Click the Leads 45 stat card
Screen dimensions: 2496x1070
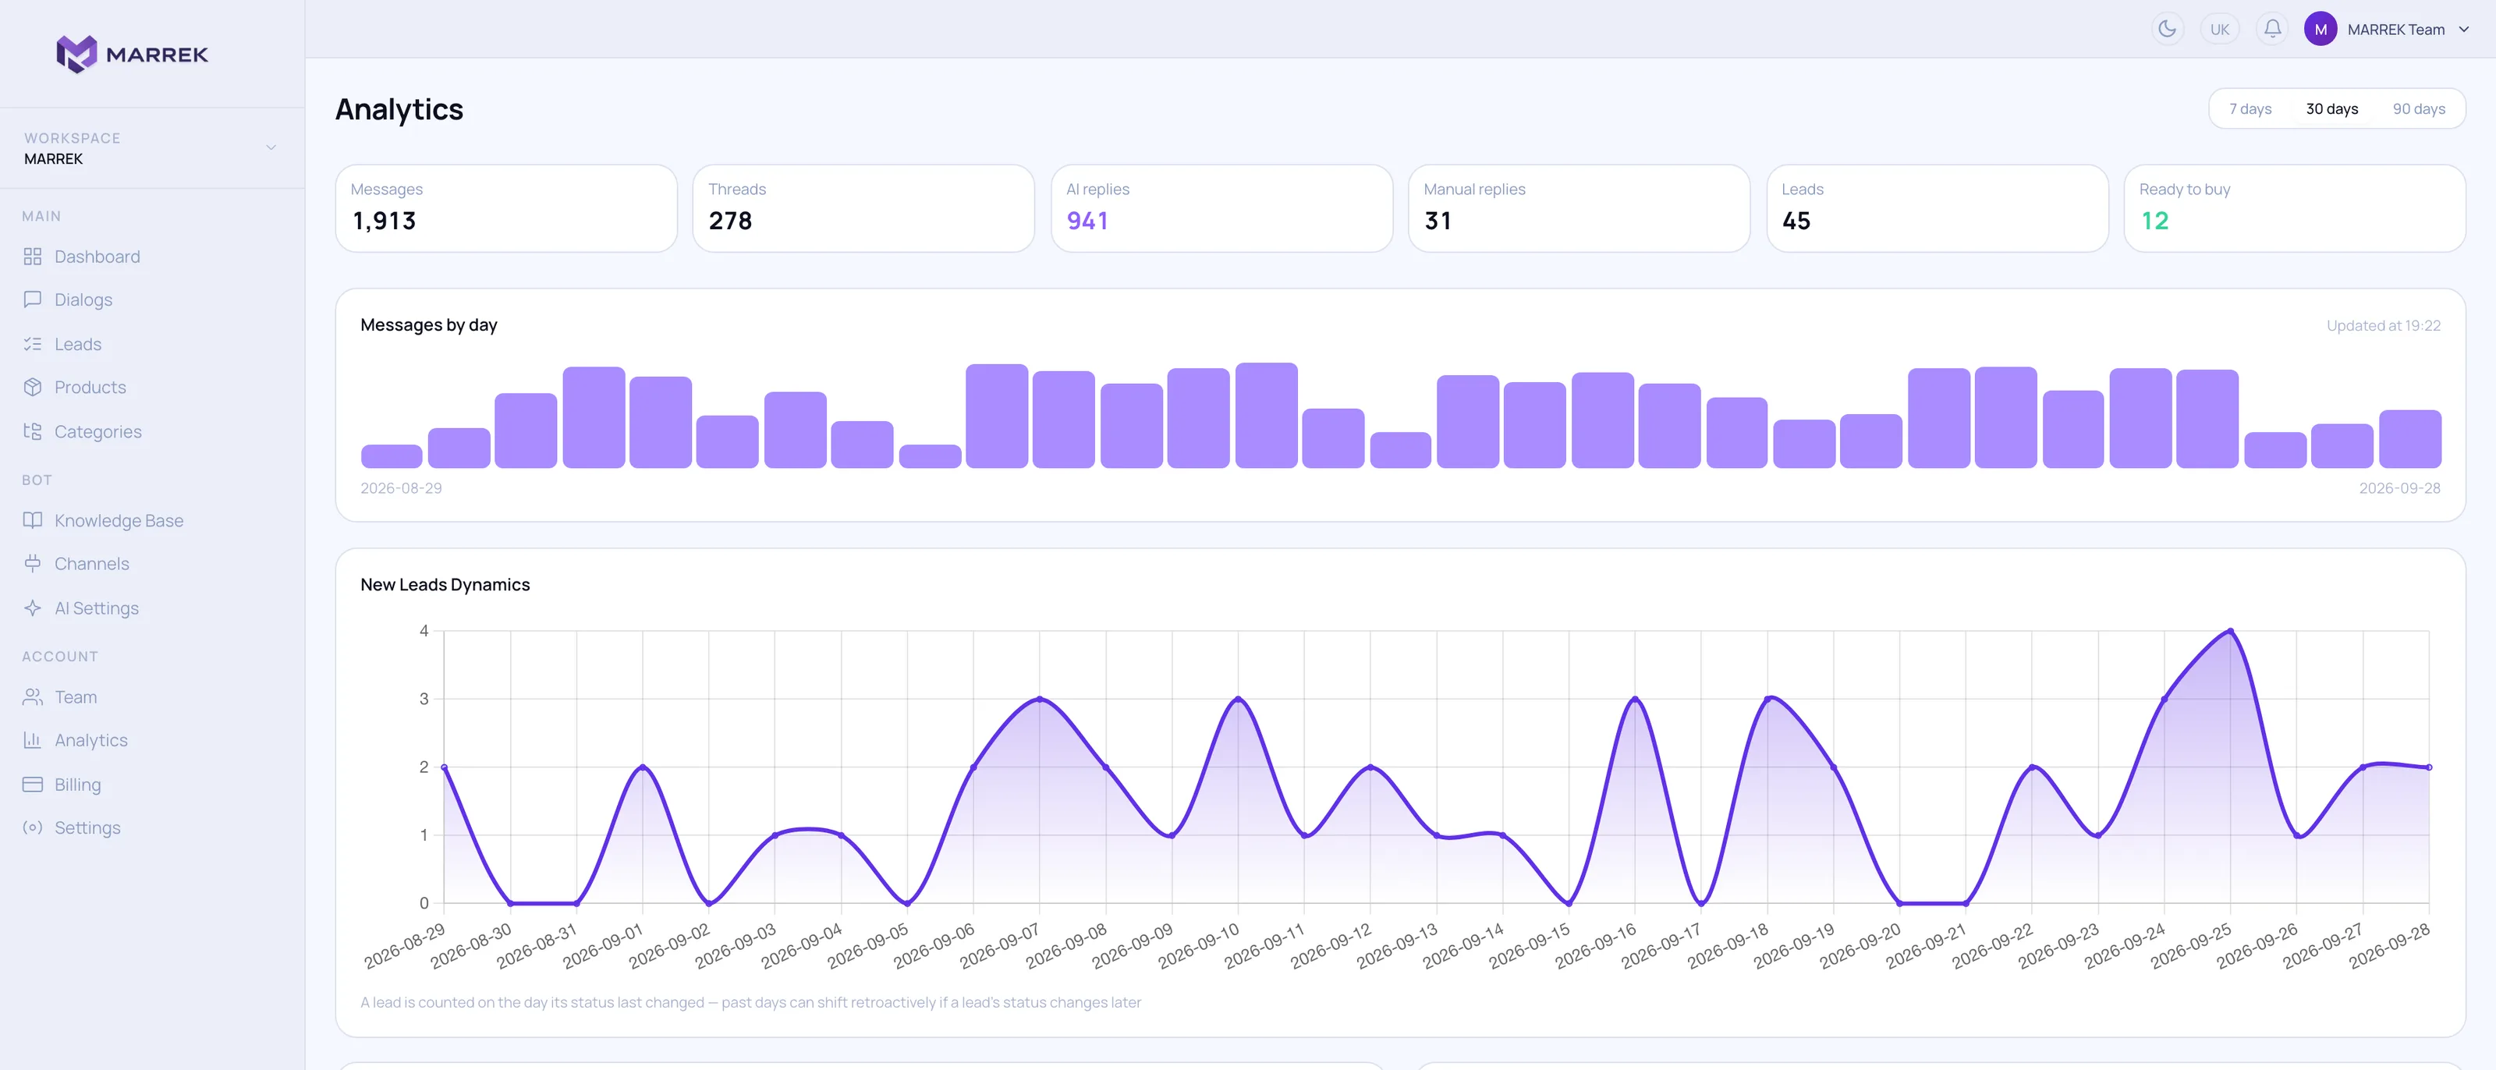pos(1937,208)
